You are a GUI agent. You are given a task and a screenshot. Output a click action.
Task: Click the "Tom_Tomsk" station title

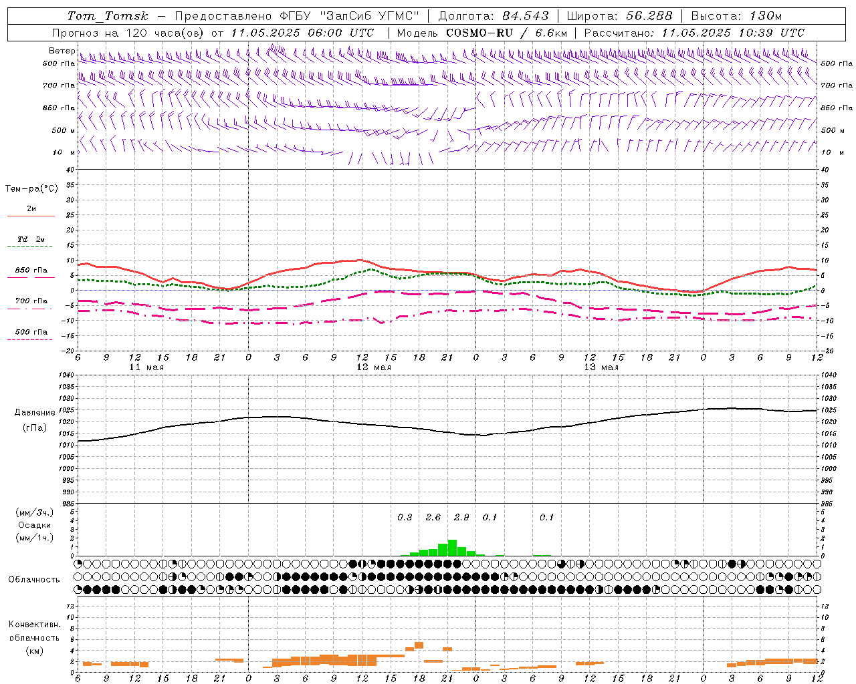click(x=108, y=16)
